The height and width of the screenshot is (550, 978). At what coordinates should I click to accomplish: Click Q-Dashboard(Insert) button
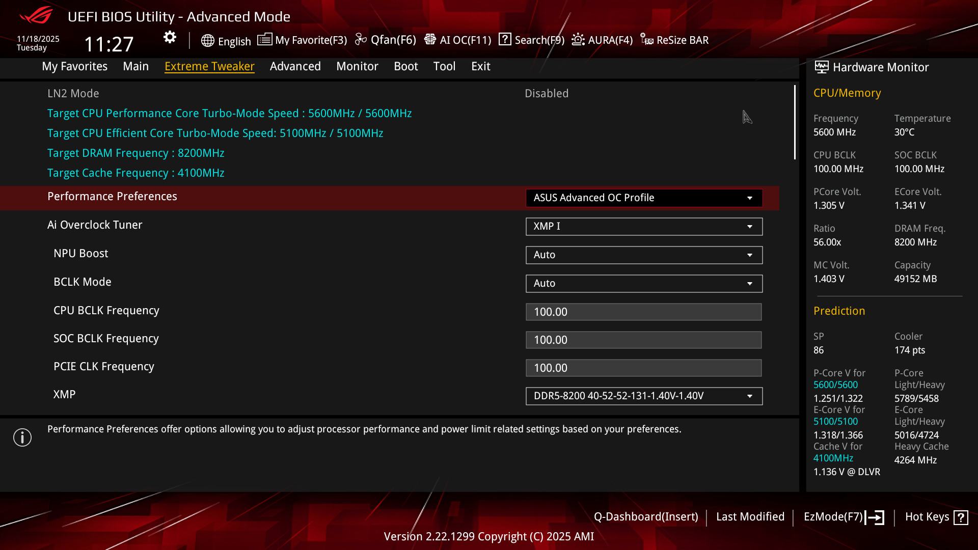645,517
